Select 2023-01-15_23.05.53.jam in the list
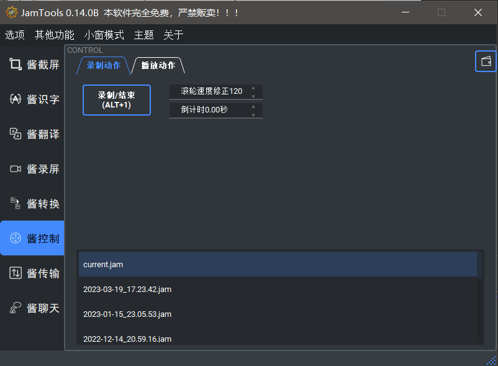Viewport: 498px width, 366px height. click(278, 314)
